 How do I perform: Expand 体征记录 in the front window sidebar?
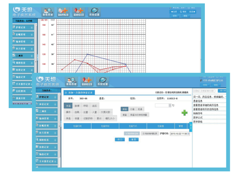coord(47,104)
